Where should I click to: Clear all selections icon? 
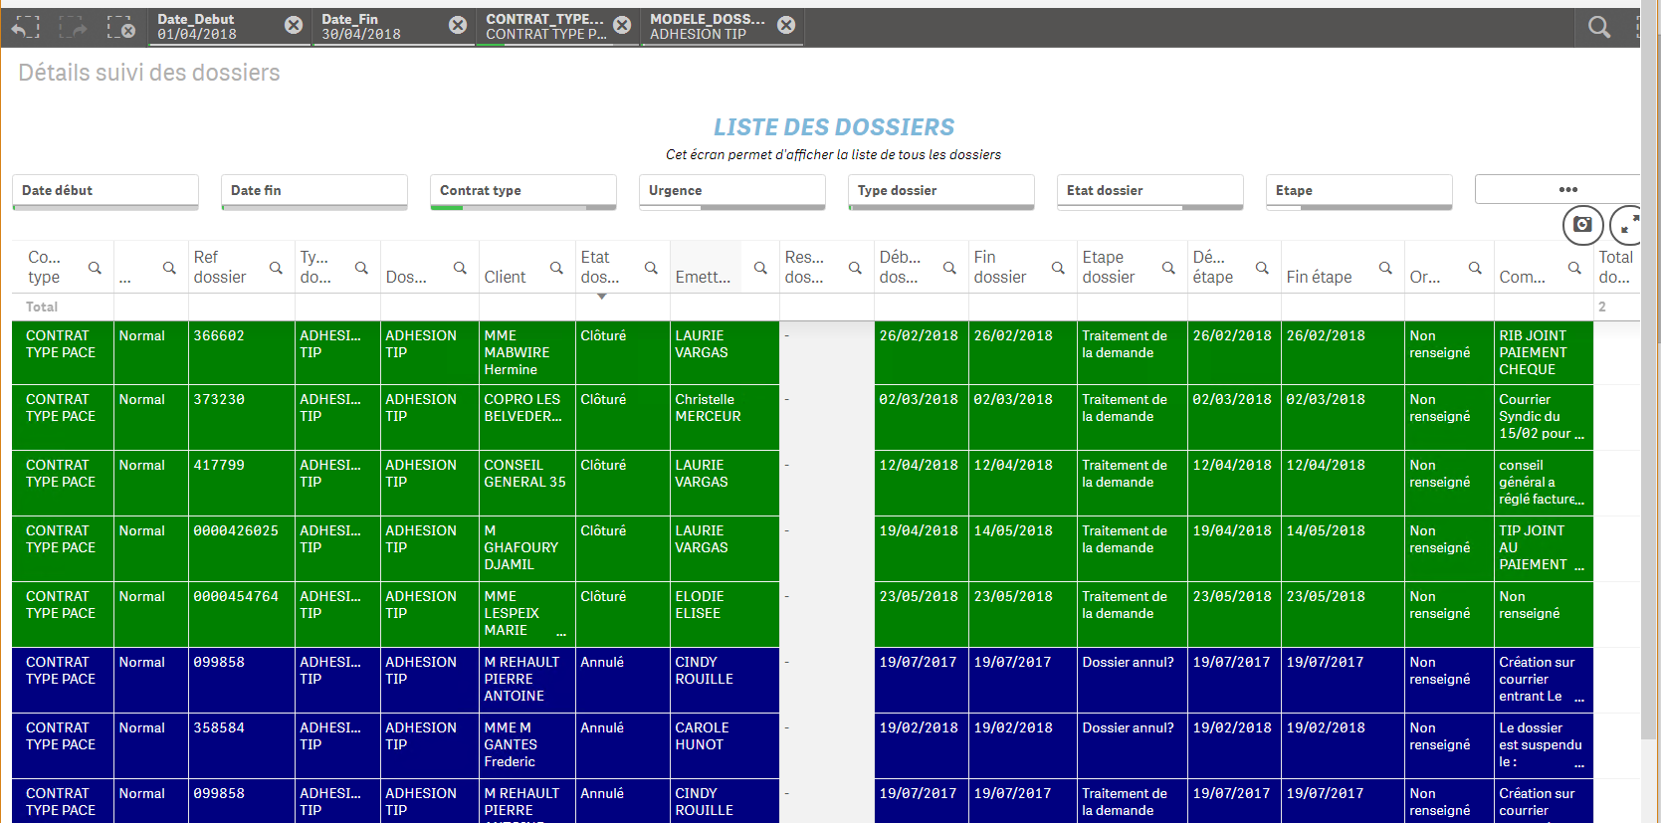click(120, 27)
